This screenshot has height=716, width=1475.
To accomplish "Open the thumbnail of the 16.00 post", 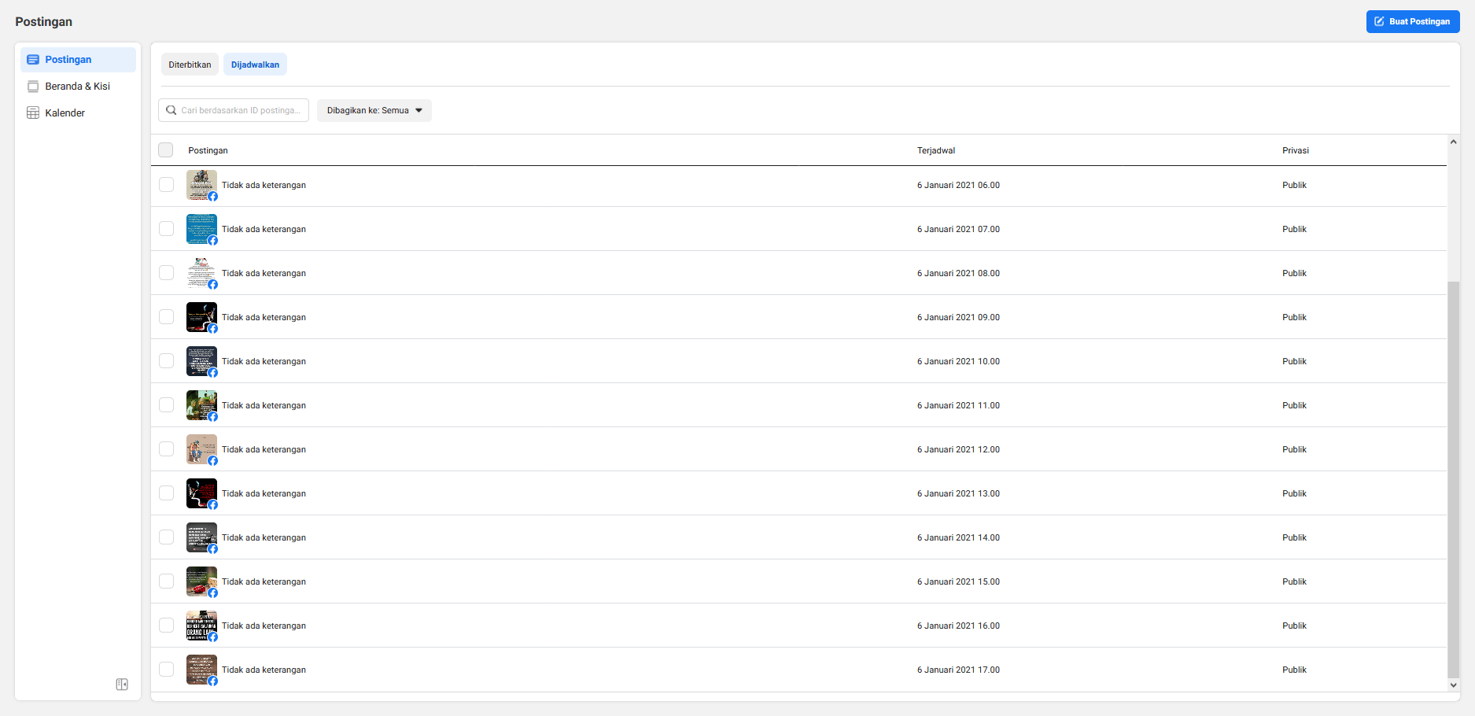I will 201,626.
